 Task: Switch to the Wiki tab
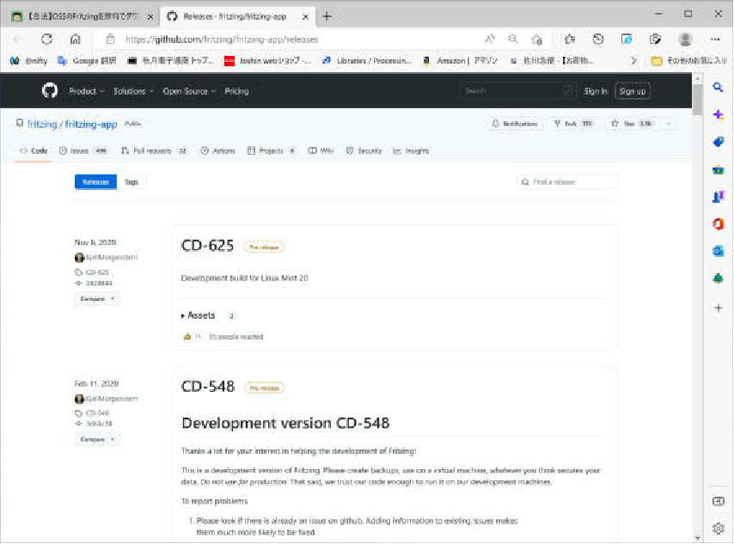coord(321,150)
